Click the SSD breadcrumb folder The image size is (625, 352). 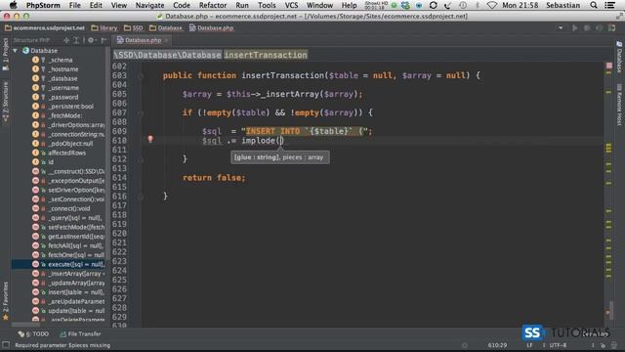[x=134, y=28]
